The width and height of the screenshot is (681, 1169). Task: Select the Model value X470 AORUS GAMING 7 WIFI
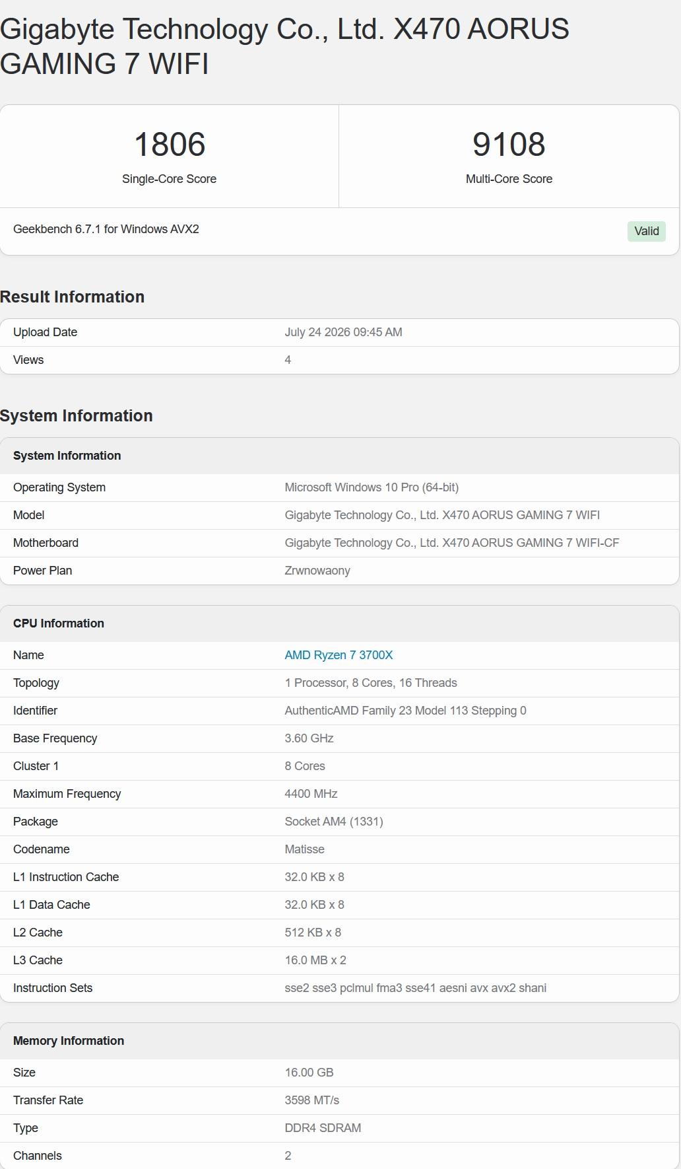click(442, 515)
